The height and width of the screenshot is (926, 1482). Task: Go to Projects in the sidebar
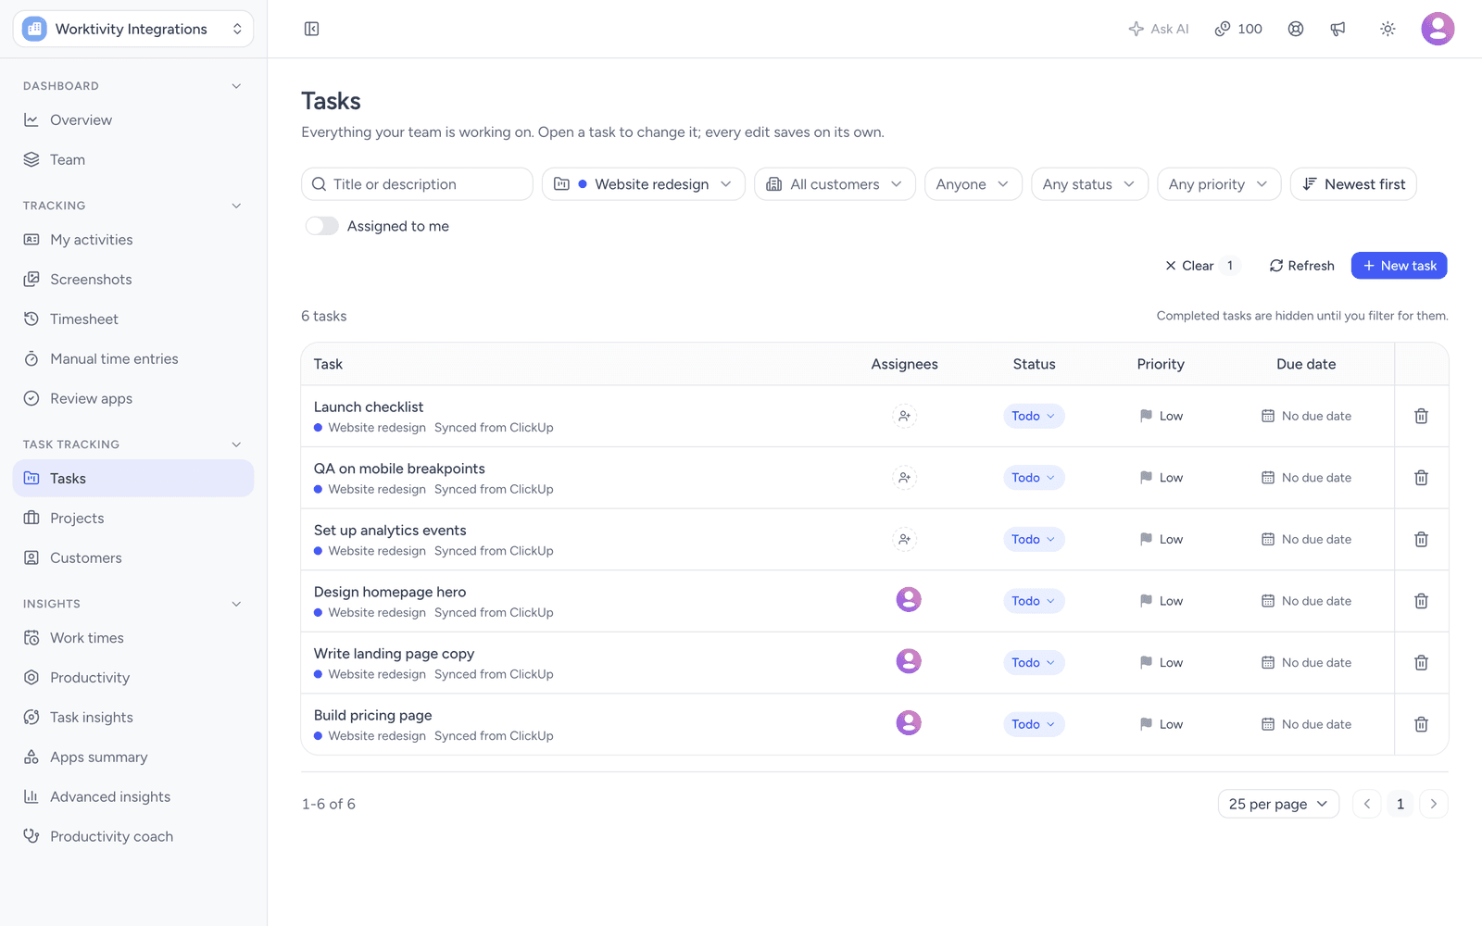[x=133, y=519]
